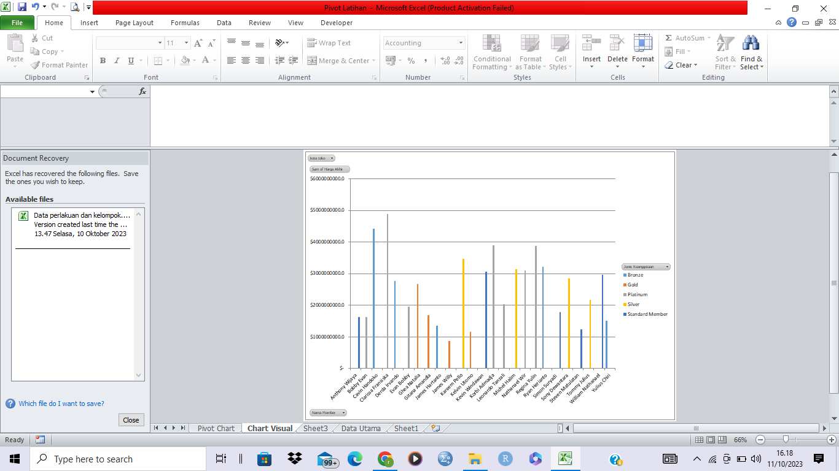Screen dimensions: 839x471
Task: Open the Jenis Keanggotaan filter dropdown
Action: click(667, 267)
